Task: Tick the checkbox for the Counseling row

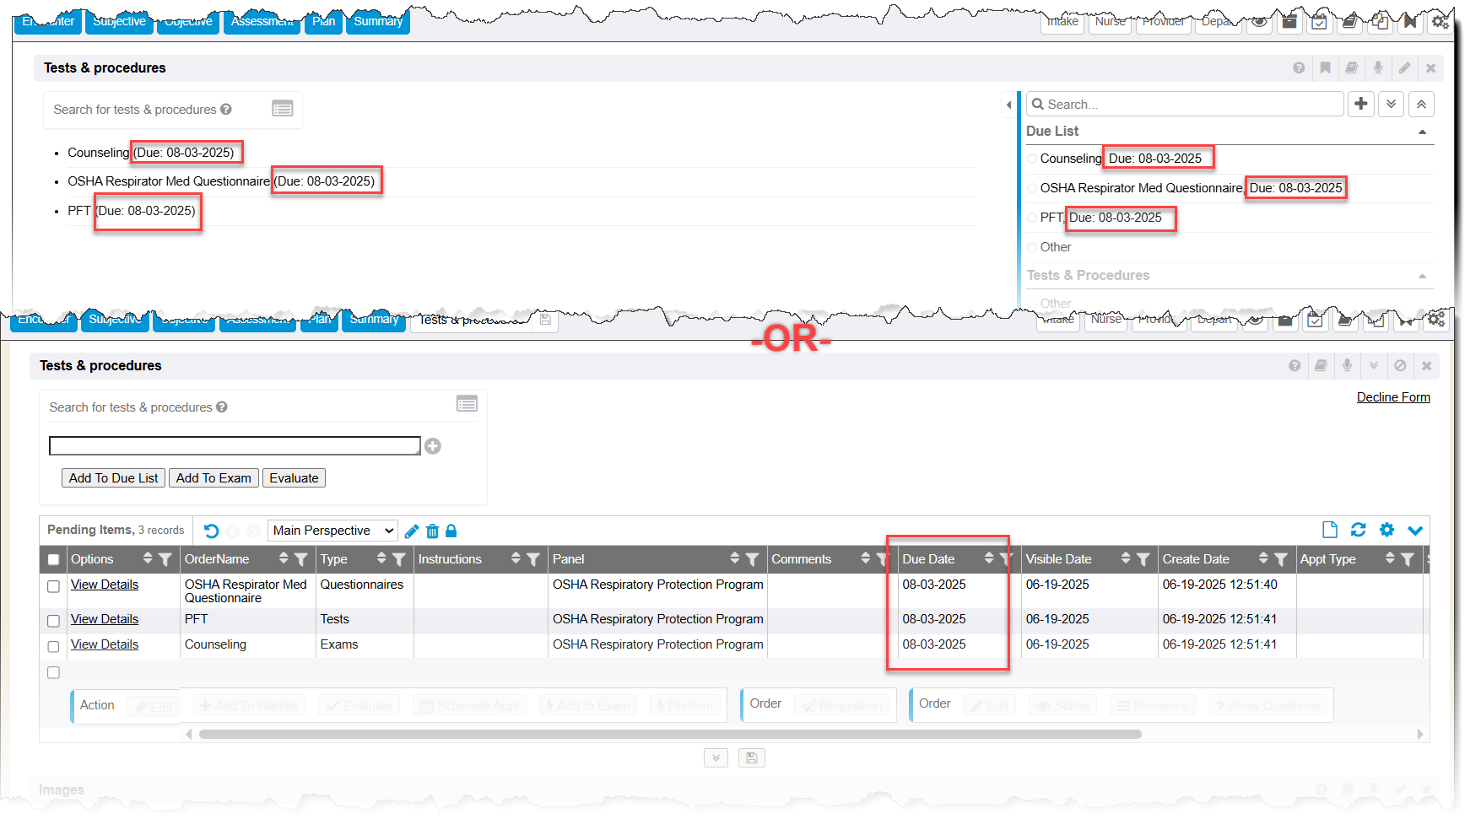Action: [x=53, y=646]
